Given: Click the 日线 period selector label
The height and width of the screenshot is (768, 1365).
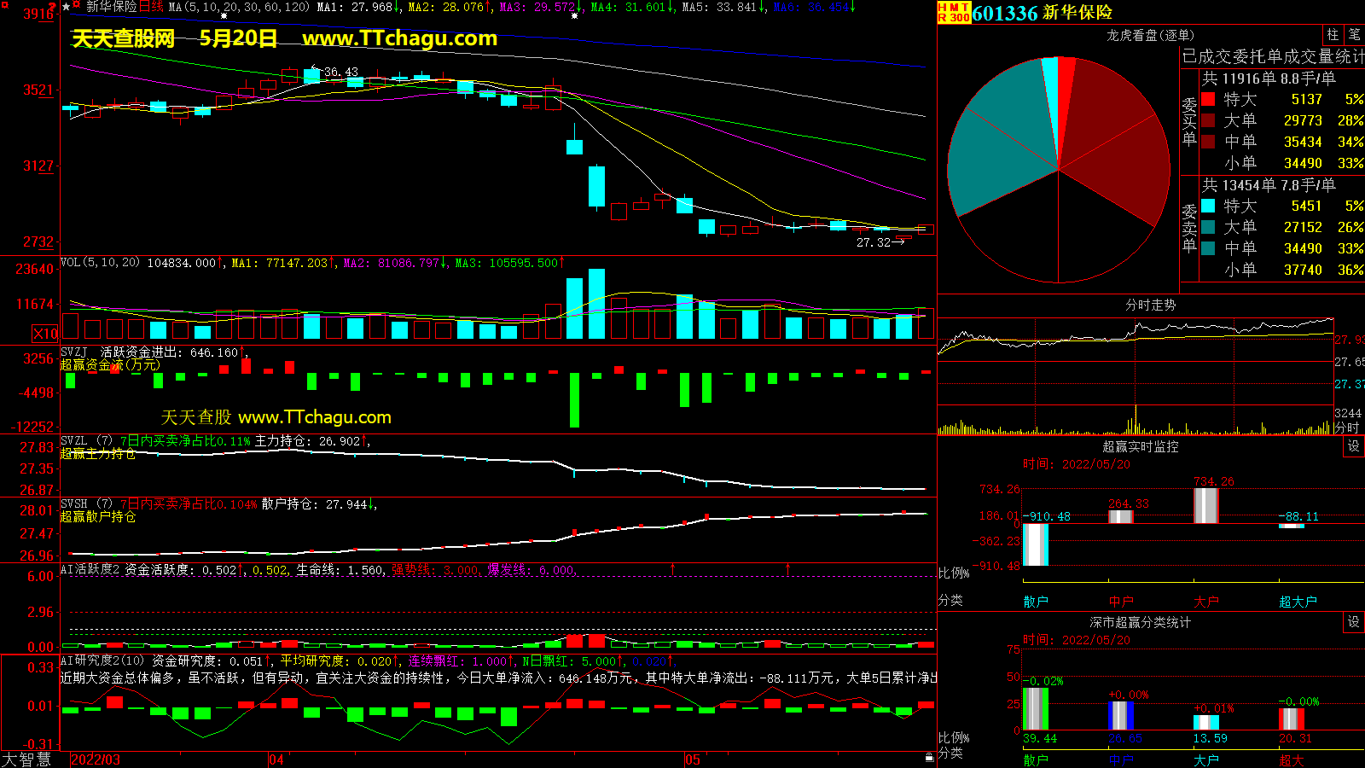Looking at the screenshot, I should click(x=151, y=7).
